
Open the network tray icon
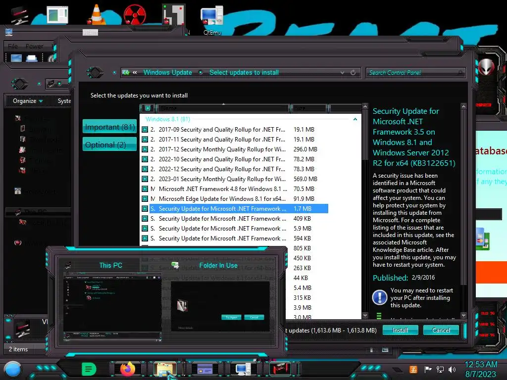tap(440, 369)
